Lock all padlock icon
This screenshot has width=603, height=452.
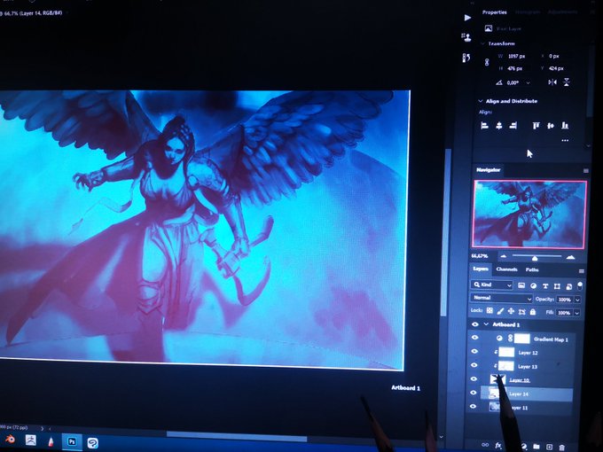533,312
